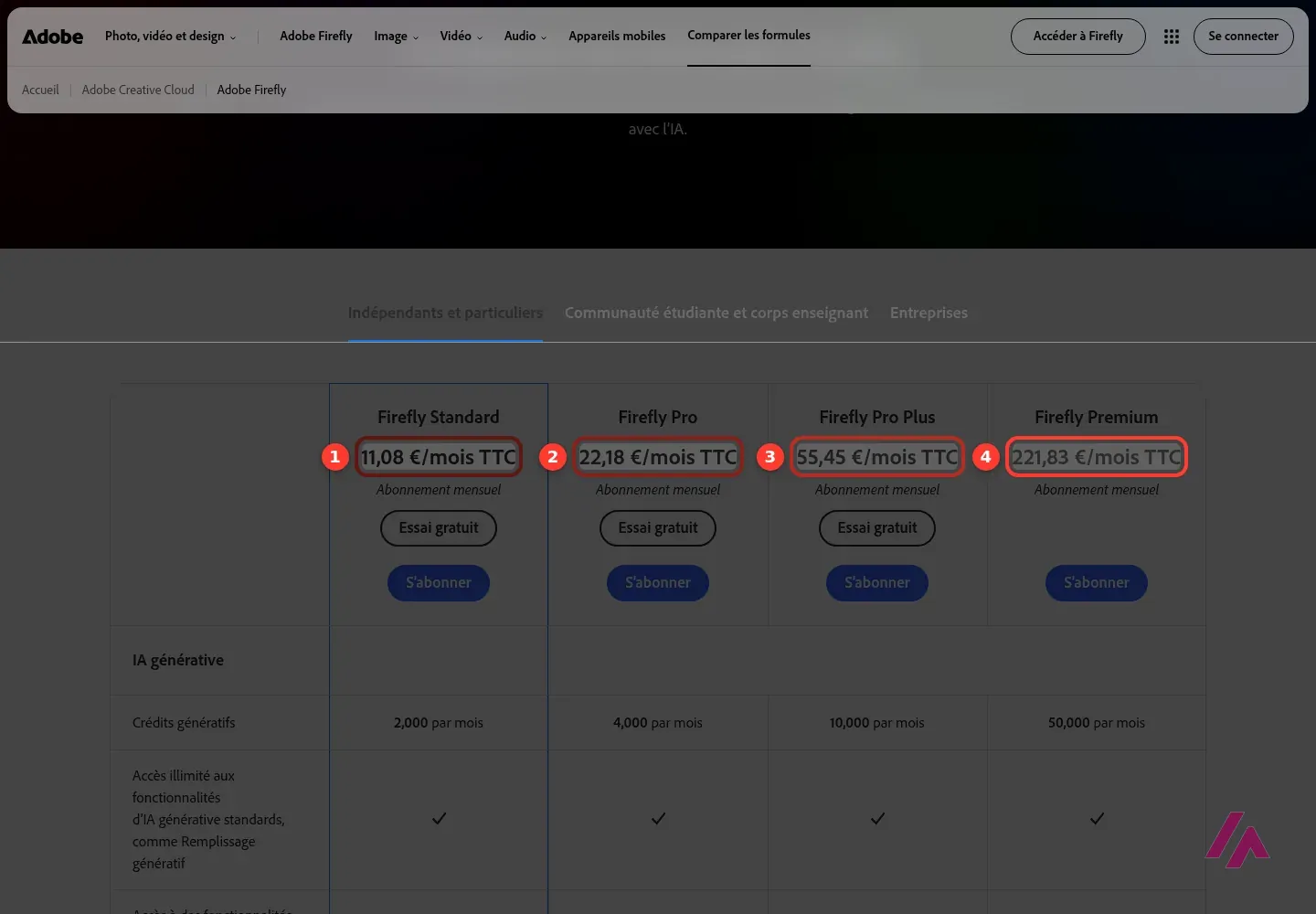Click 2,000 par mois cell

pyautogui.click(x=439, y=723)
